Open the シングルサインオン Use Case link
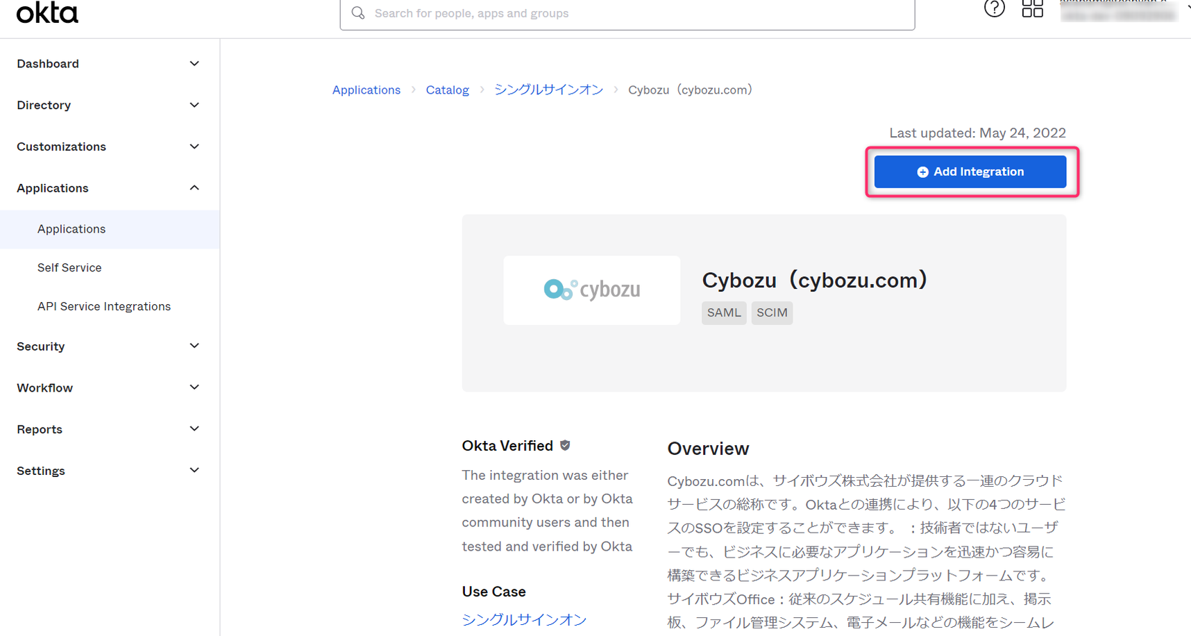 point(524,619)
